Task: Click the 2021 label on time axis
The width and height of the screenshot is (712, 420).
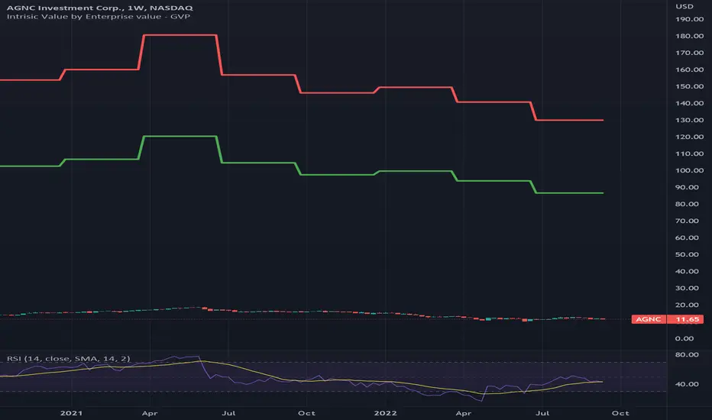Action: [x=71, y=412]
